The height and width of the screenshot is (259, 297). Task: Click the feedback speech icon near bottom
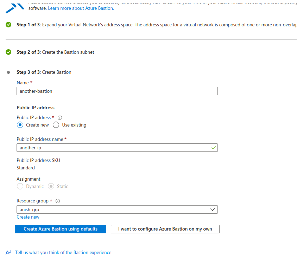click(x=7, y=252)
